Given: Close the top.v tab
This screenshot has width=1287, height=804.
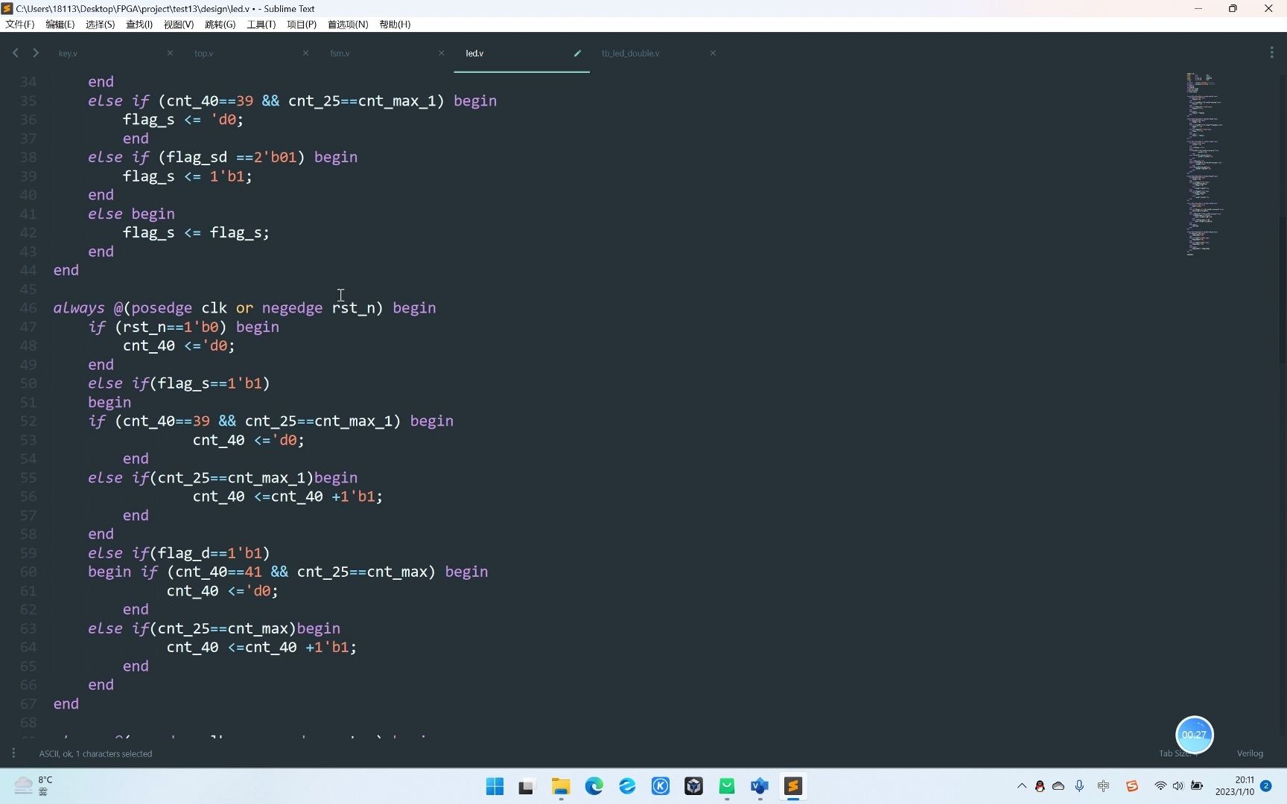Looking at the screenshot, I should point(305,53).
